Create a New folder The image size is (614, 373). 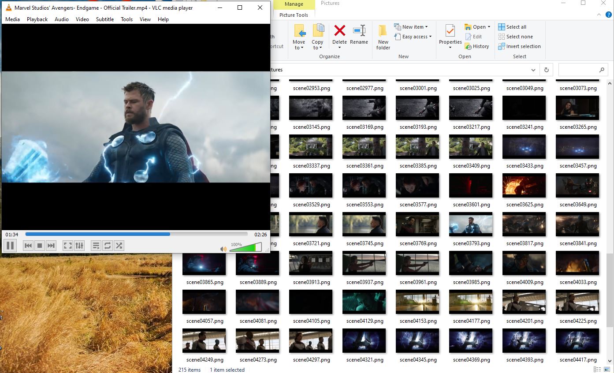[x=383, y=37]
